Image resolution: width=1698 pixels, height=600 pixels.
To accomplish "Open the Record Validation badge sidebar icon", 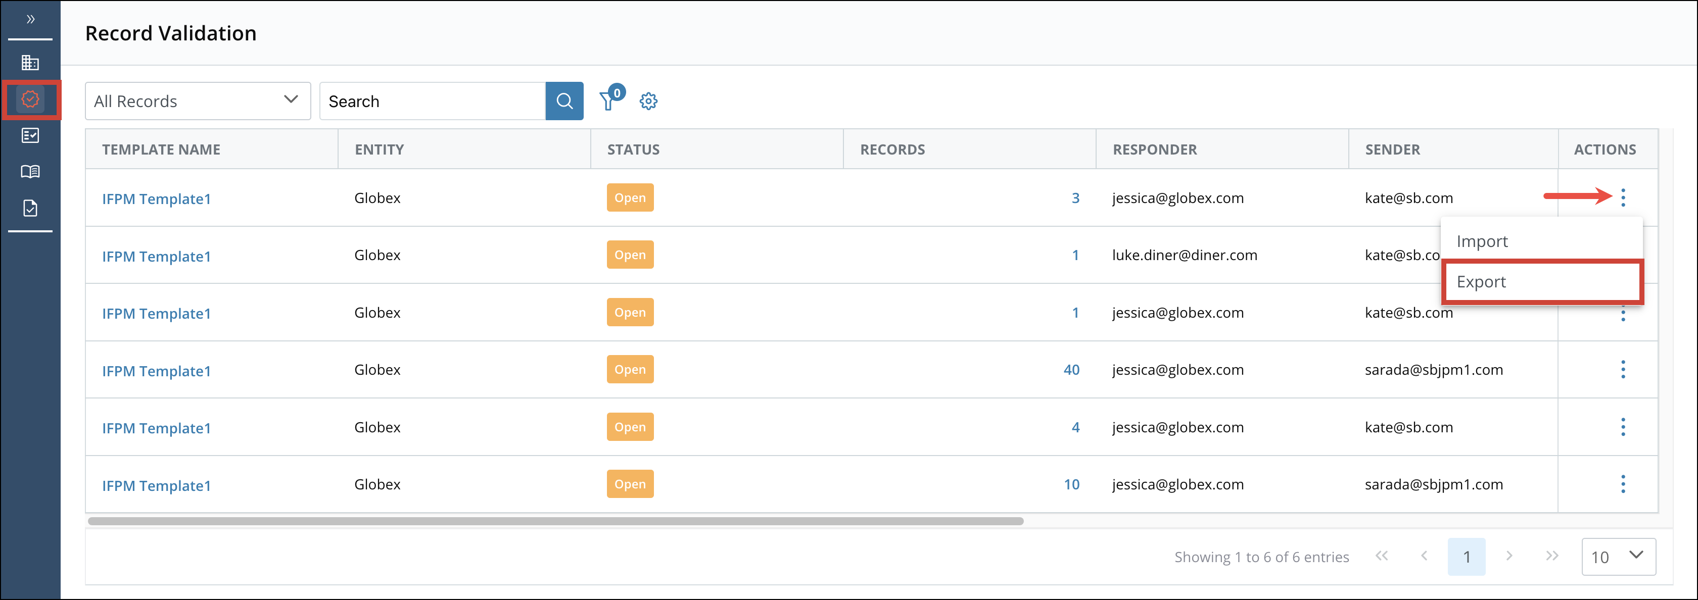I will coord(30,99).
